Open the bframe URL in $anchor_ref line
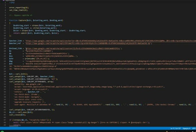Image resolution: width=196 pixels, height=132 pixels. (x=88, y=43)
